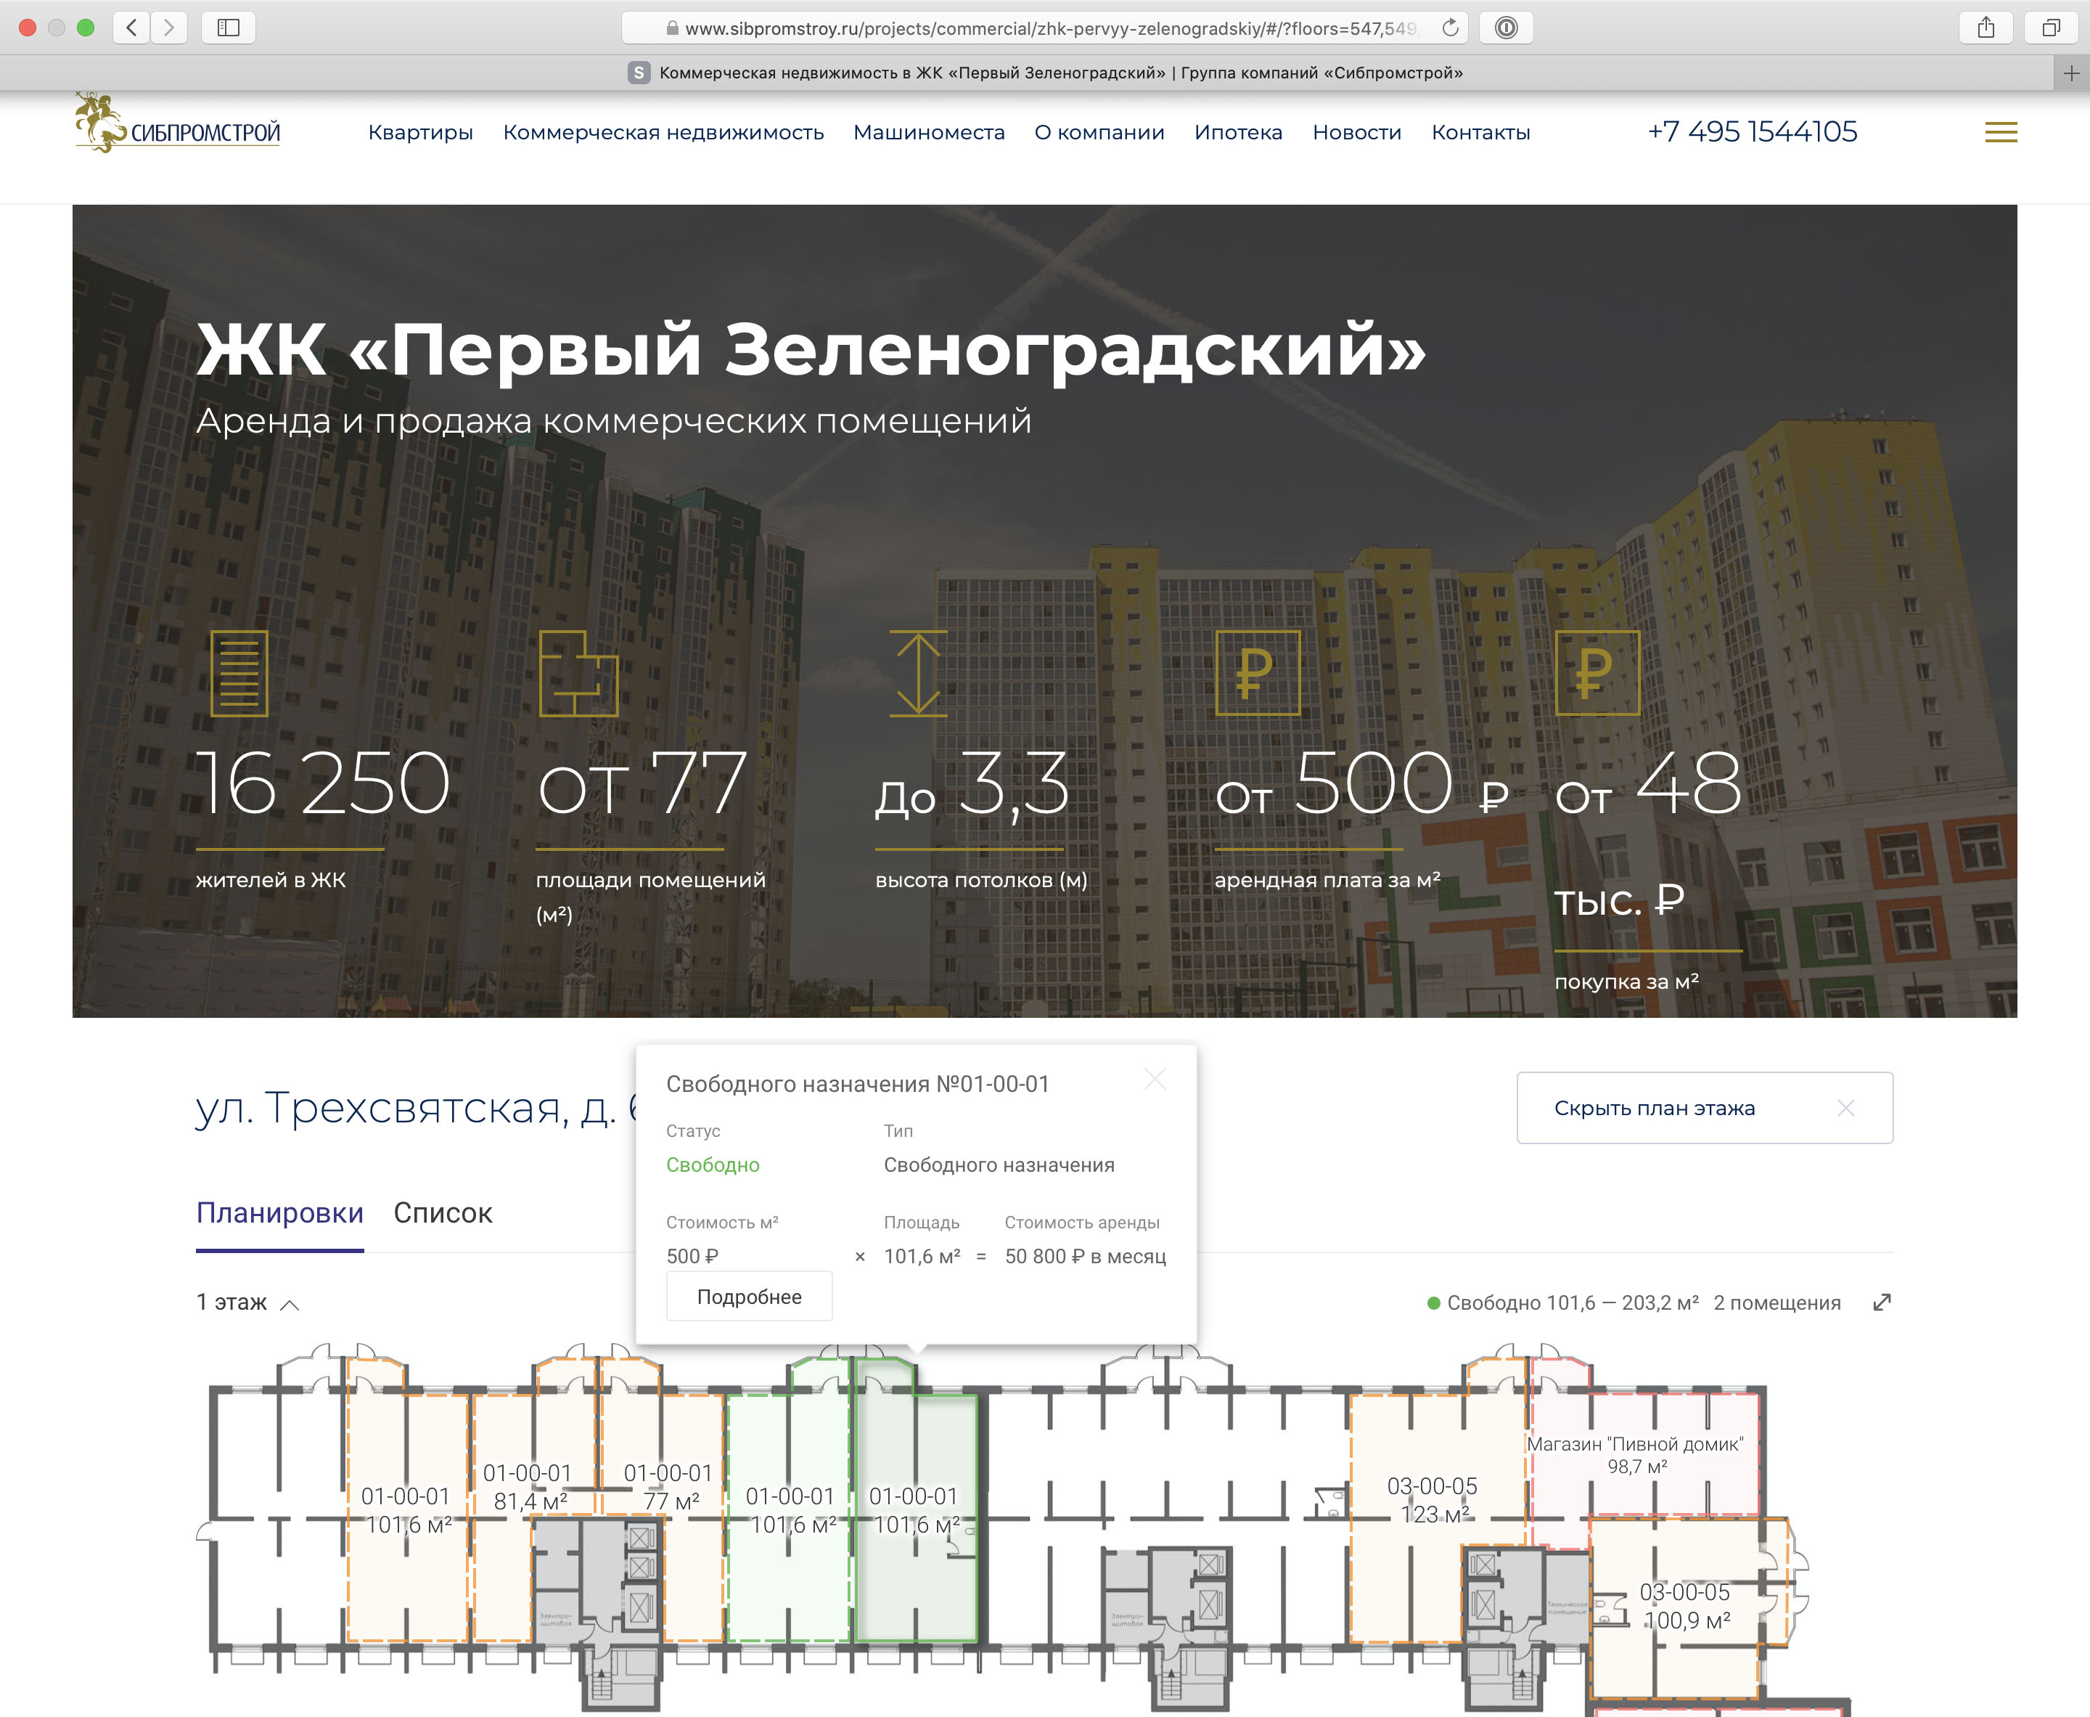This screenshot has width=2090, height=1717.
Task: Open Коммерческая недвижимость in the navigation
Action: click(663, 133)
